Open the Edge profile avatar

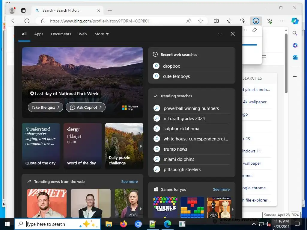[x=12, y=10]
